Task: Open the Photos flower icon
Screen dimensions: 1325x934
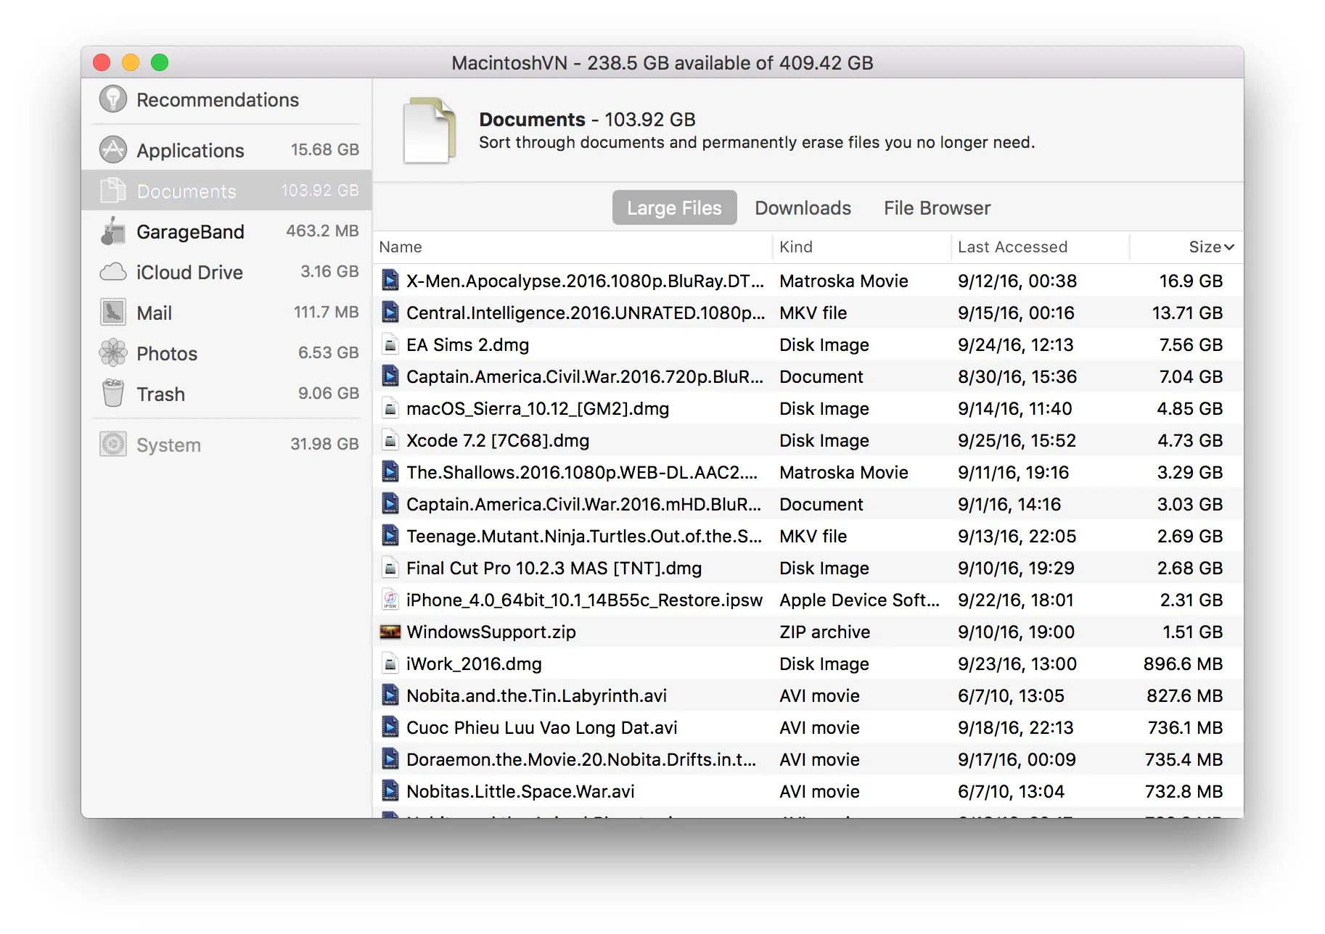Action: (113, 353)
